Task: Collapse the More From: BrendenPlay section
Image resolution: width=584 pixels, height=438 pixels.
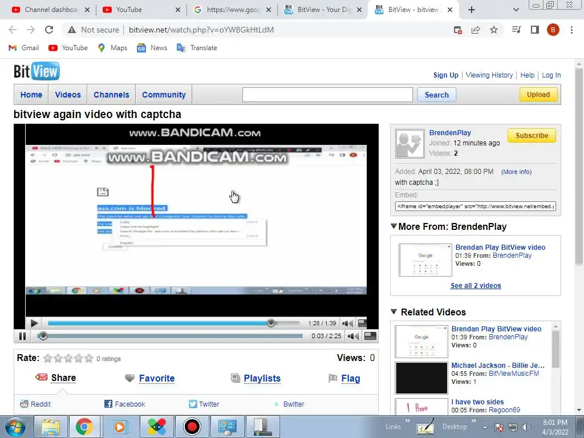Action: pos(394,226)
